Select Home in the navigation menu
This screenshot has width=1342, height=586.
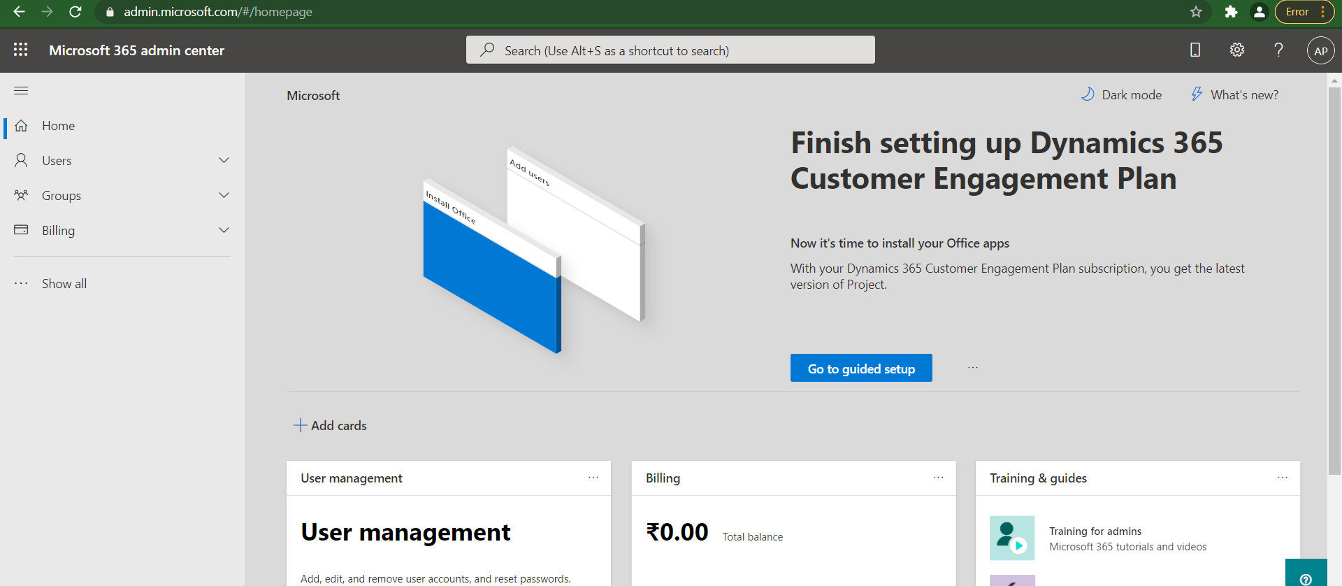tap(122, 126)
